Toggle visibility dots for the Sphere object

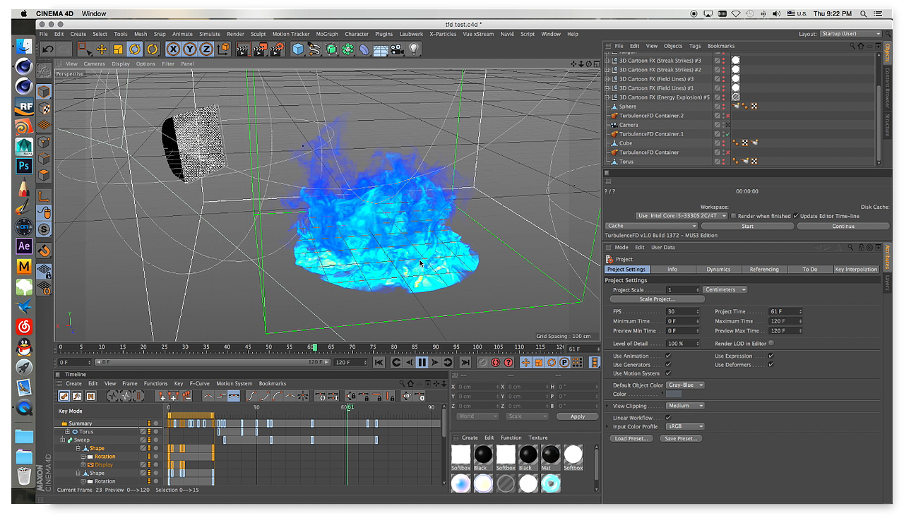tap(723, 107)
